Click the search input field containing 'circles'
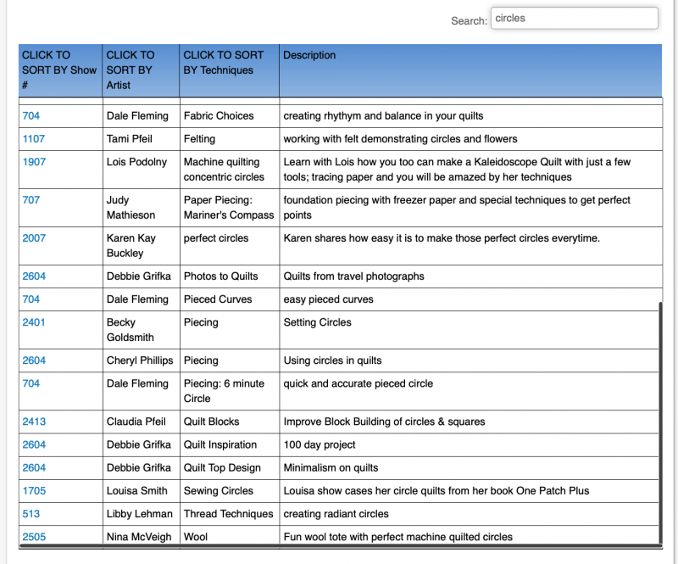 point(574,19)
